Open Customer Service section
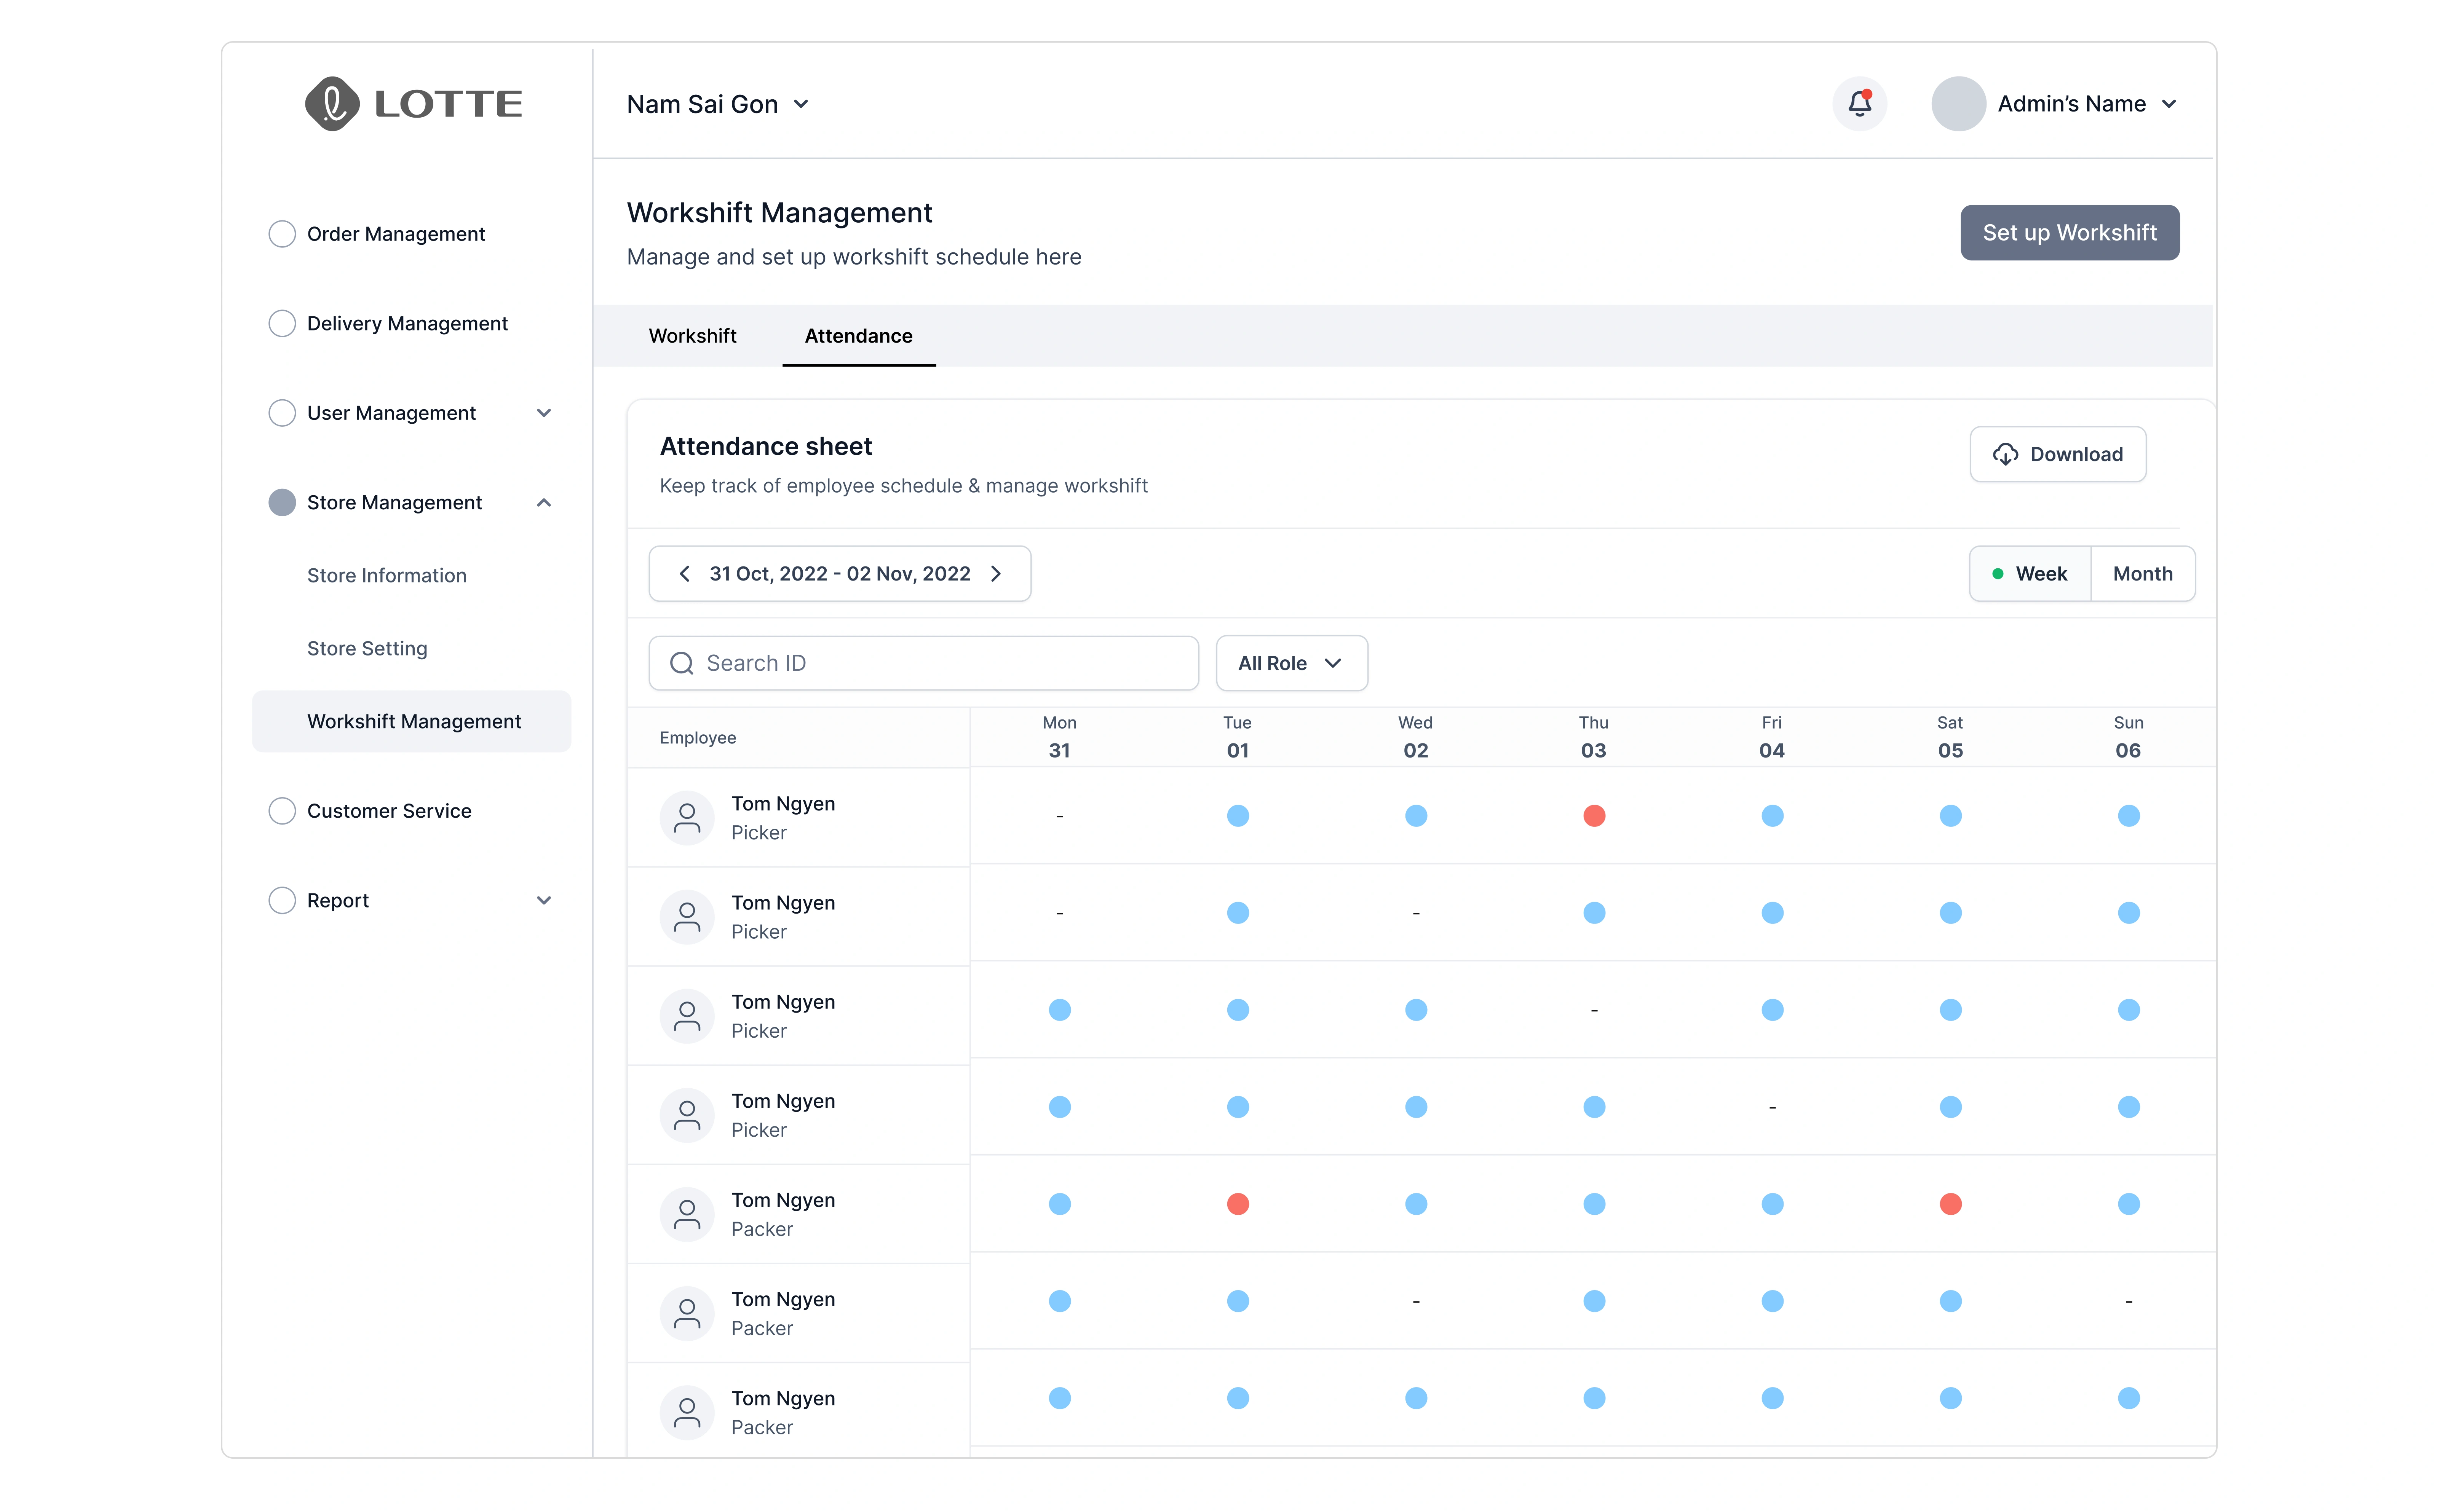This screenshot has width=2437, height=1512. click(x=389, y=811)
